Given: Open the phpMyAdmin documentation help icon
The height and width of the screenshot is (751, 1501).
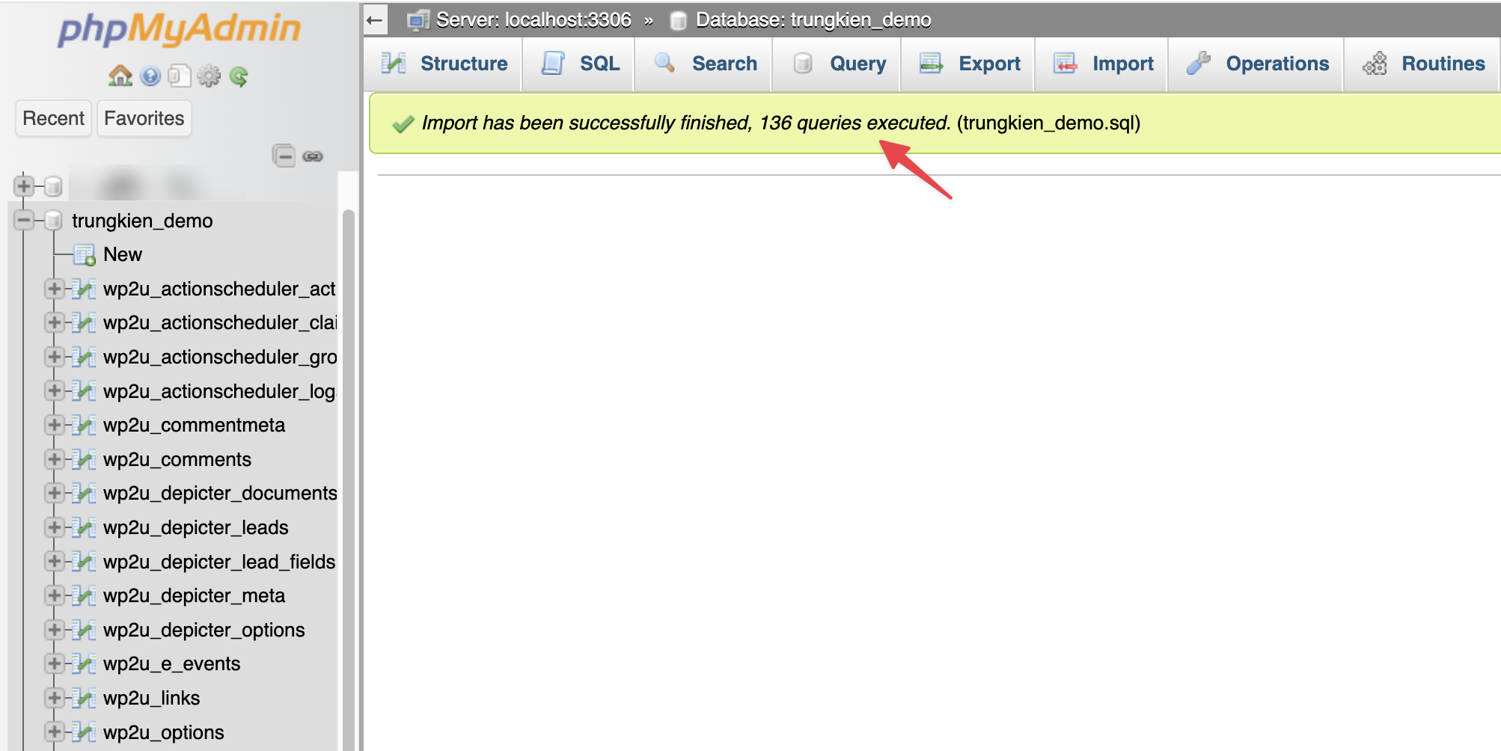Looking at the screenshot, I should [150, 76].
